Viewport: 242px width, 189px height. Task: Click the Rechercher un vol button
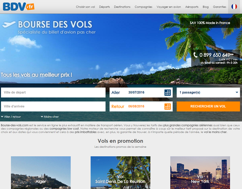208,106
